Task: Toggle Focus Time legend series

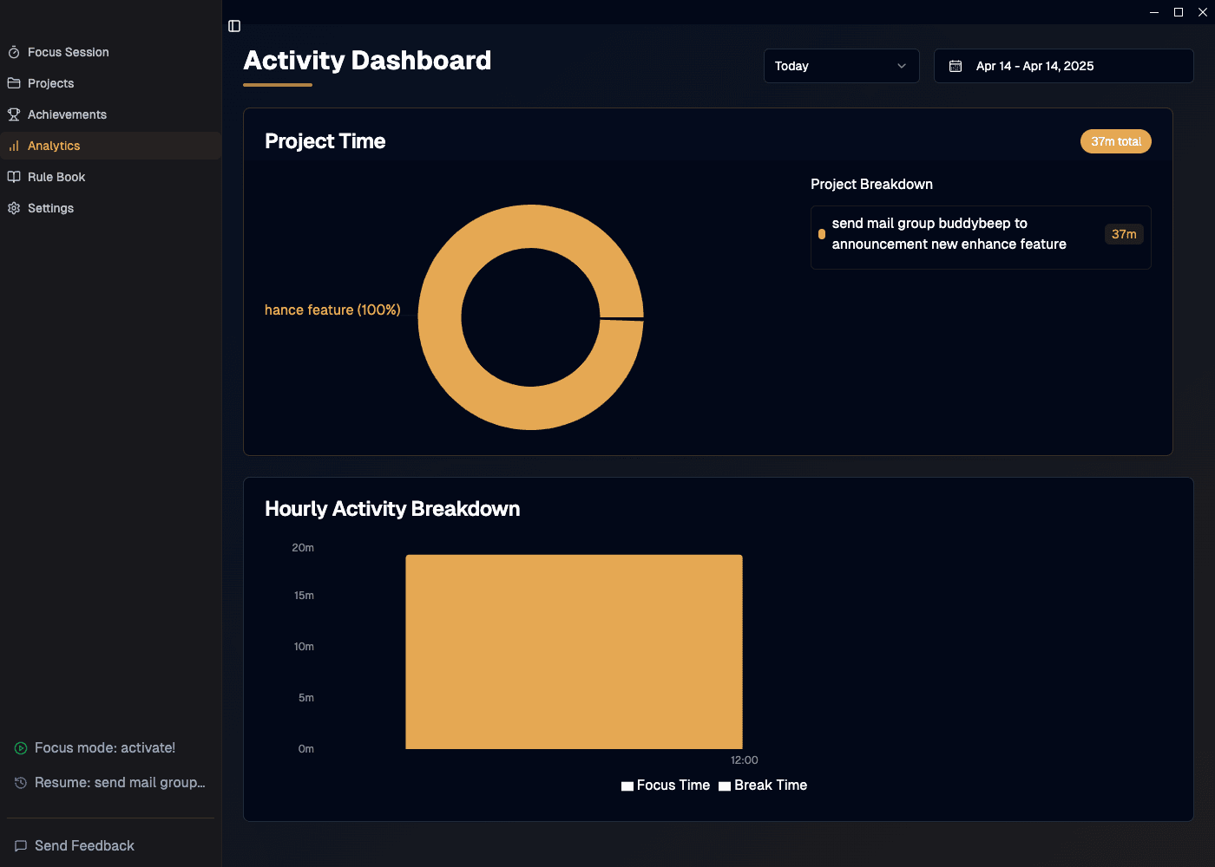Action: (666, 786)
